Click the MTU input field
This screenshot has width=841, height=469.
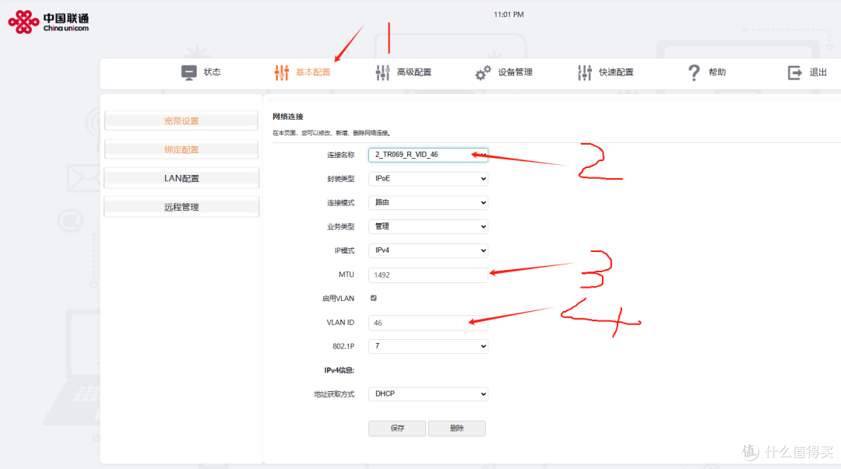click(428, 275)
